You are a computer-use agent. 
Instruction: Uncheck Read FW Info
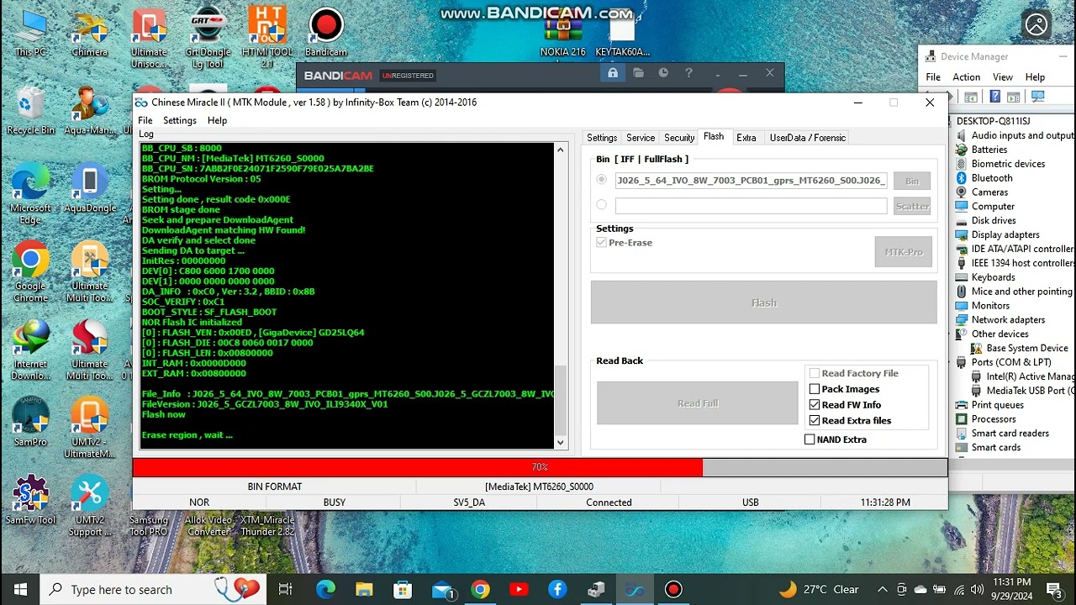[x=814, y=405]
